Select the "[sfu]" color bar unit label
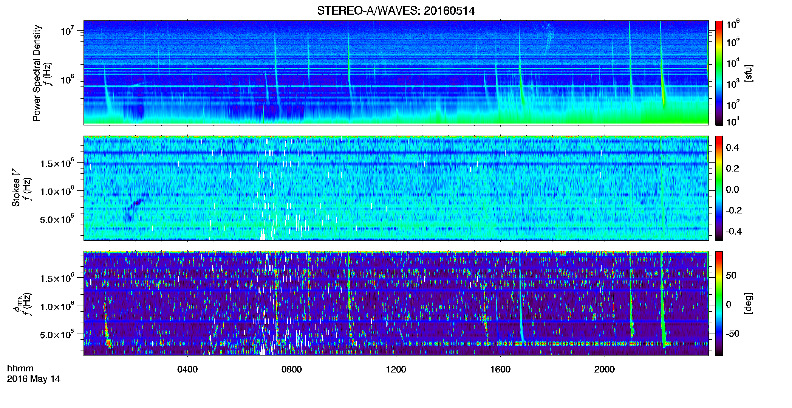 point(749,73)
